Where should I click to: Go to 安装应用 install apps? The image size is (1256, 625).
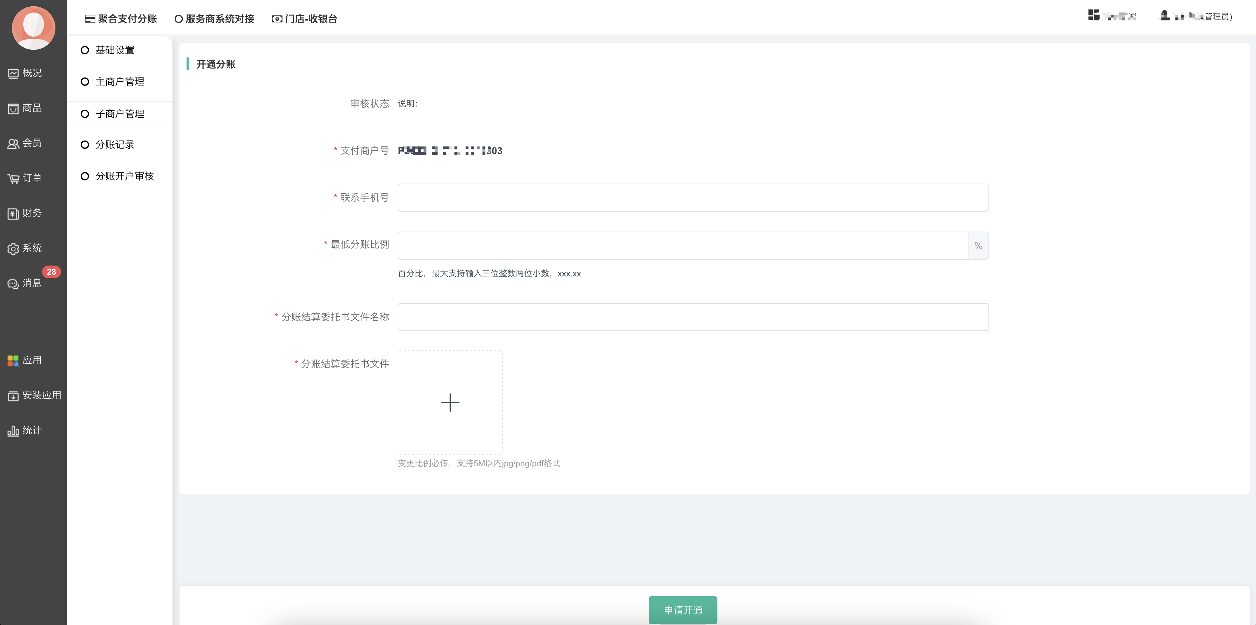click(34, 396)
